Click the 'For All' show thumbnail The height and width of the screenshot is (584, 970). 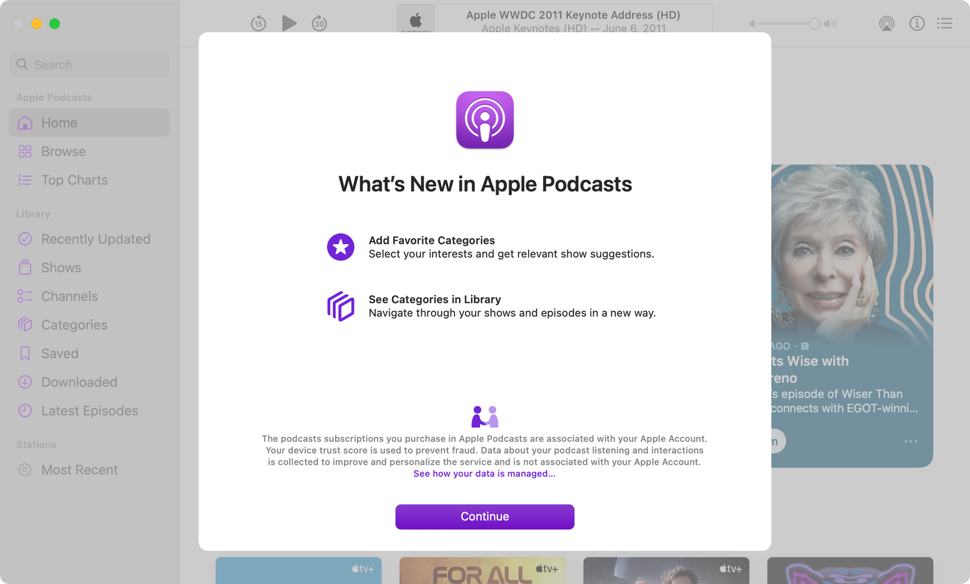coord(482,570)
